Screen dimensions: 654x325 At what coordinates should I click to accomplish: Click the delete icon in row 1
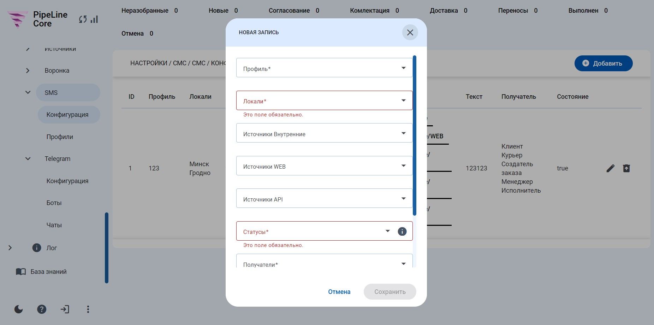tap(626, 168)
